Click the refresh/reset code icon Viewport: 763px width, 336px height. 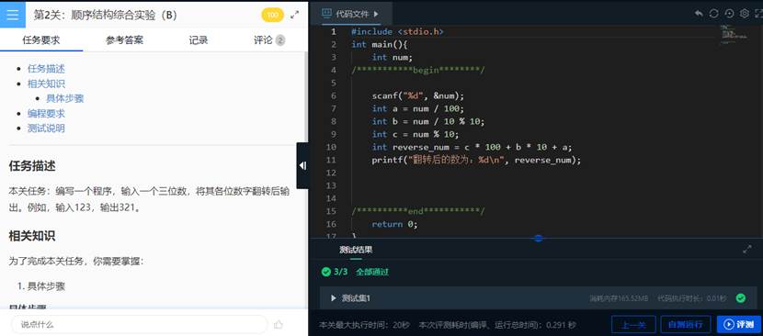[x=714, y=14]
